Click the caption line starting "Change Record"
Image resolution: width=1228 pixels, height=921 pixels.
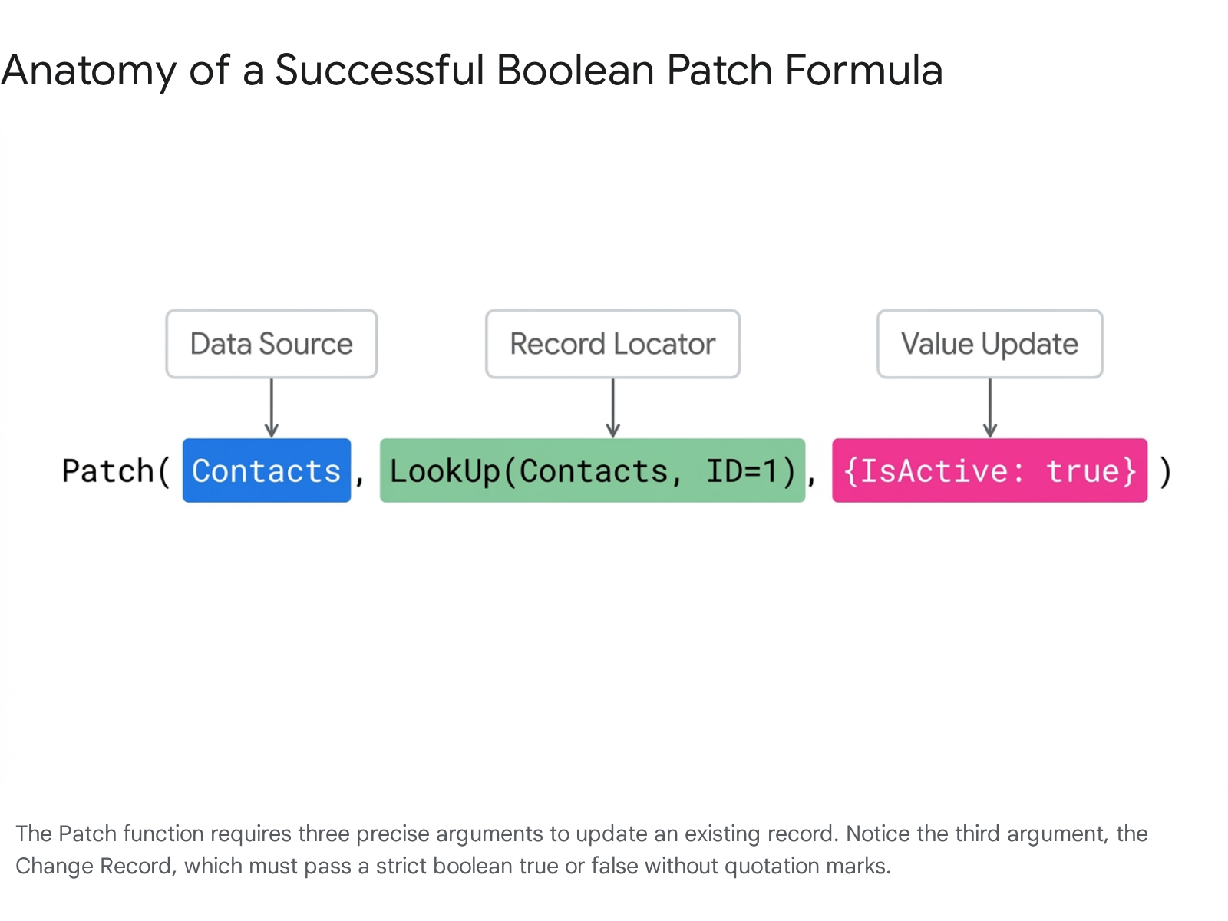click(x=453, y=866)
